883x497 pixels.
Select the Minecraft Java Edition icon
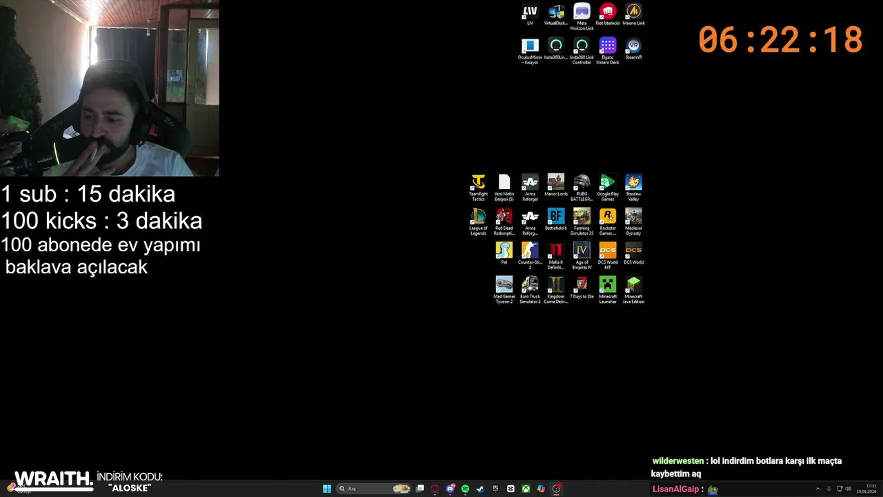633,291
